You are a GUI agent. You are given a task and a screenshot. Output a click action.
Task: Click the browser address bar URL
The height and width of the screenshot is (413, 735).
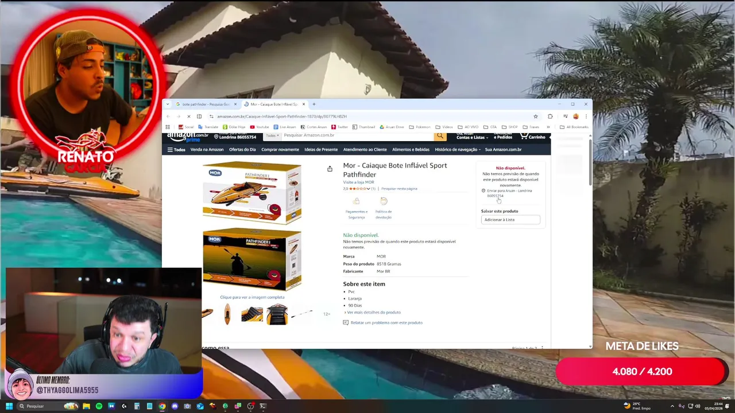281,116
